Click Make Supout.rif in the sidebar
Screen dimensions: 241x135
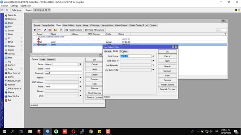(x=15, y=88)
